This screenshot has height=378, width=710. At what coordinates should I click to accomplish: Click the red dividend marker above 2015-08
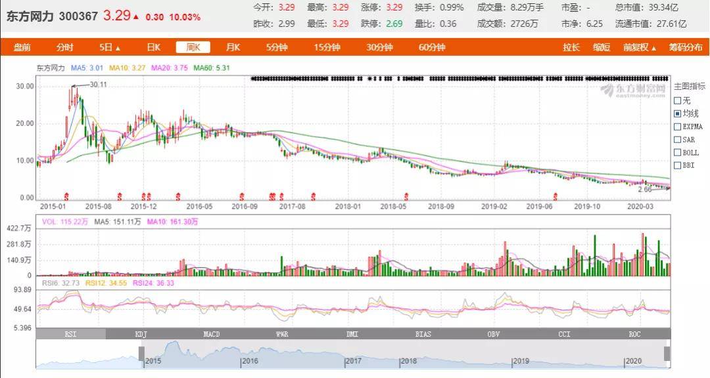click(x=120, y=196)
